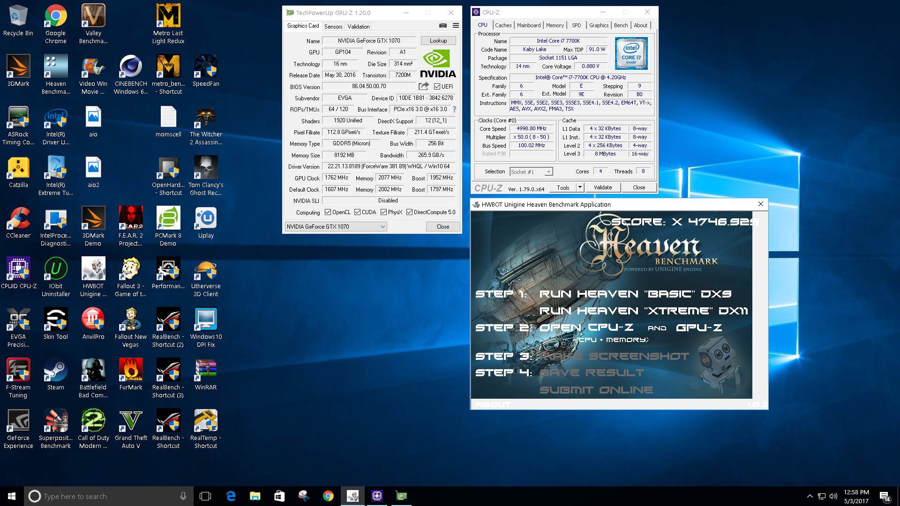Viewport: 900px width, 506px height.
Task: Open the CPU-Z Bench tab
Action: click(x=621, y=25)
